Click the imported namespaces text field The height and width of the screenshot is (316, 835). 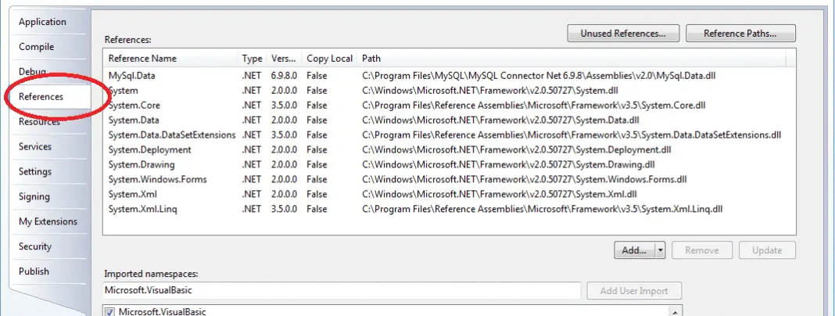pyautogui.click(x=342, y=291)
